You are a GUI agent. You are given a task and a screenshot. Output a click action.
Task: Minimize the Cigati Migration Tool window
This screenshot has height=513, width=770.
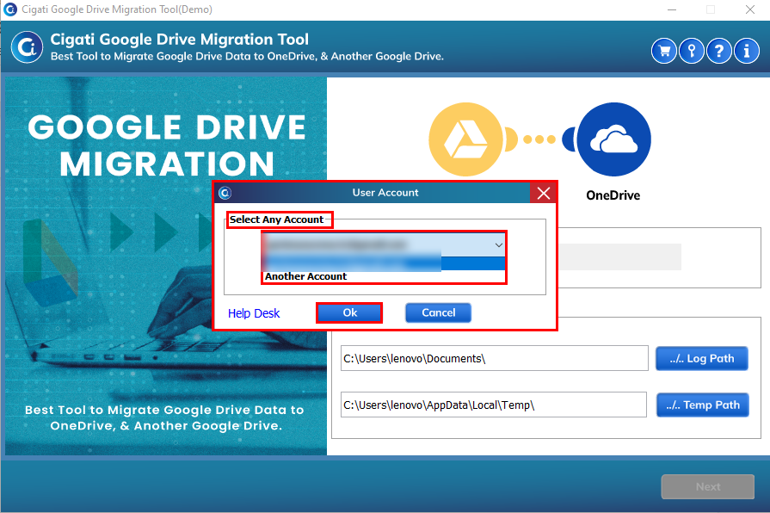coord(672,9)
